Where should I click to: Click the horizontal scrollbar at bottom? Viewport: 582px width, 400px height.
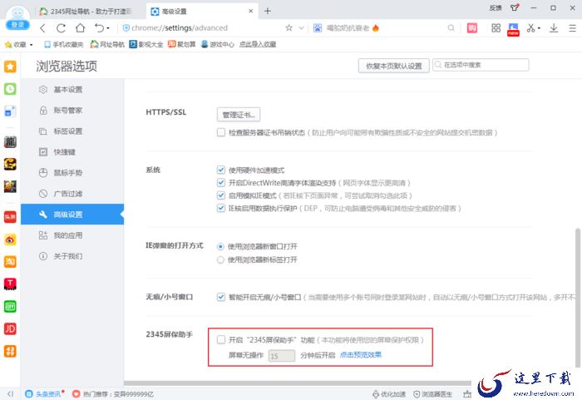point(298,383)
